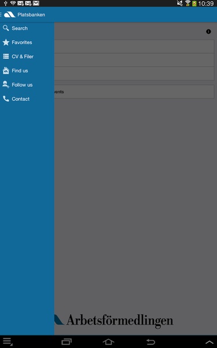Open the Android menu button
Viewport: 217px width, 348px height.
pyautogui.click(x=8, y=342)
